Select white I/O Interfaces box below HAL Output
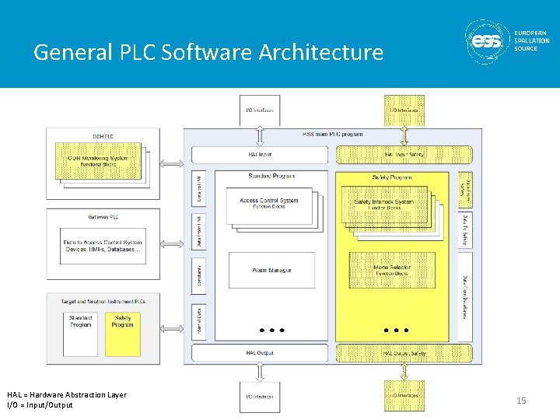This screenshot has width=560, height=420. click(260, 397)
